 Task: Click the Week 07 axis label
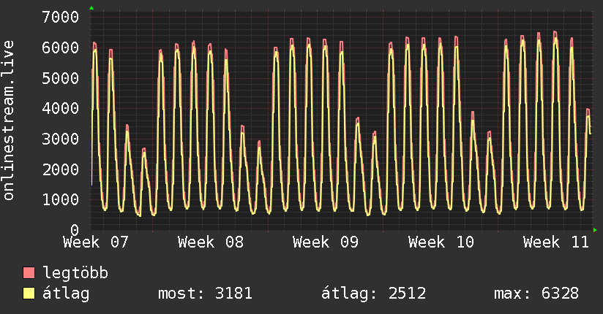[x=95, y=242]
